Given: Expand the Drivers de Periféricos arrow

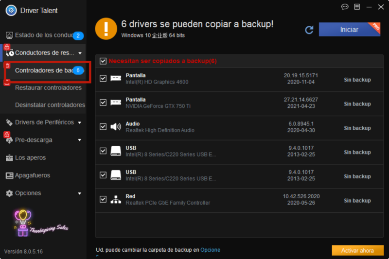Looking at the screenshot, I should tap(80, 122).
